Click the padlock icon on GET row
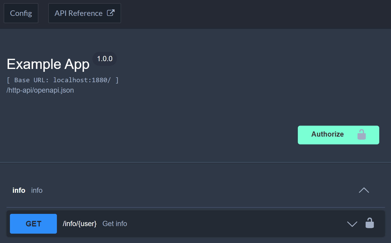This screenshot has height=243, width=391. [370, 223]
